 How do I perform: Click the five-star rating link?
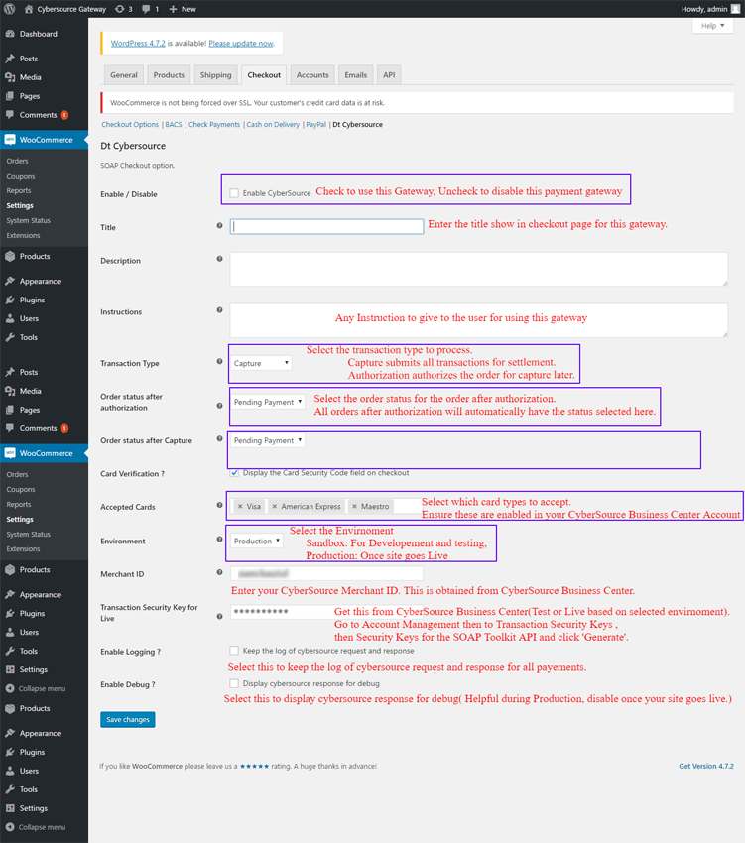(x=254, y=766)
